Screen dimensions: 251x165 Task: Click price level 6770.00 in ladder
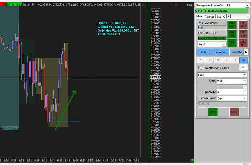[155, 106]
